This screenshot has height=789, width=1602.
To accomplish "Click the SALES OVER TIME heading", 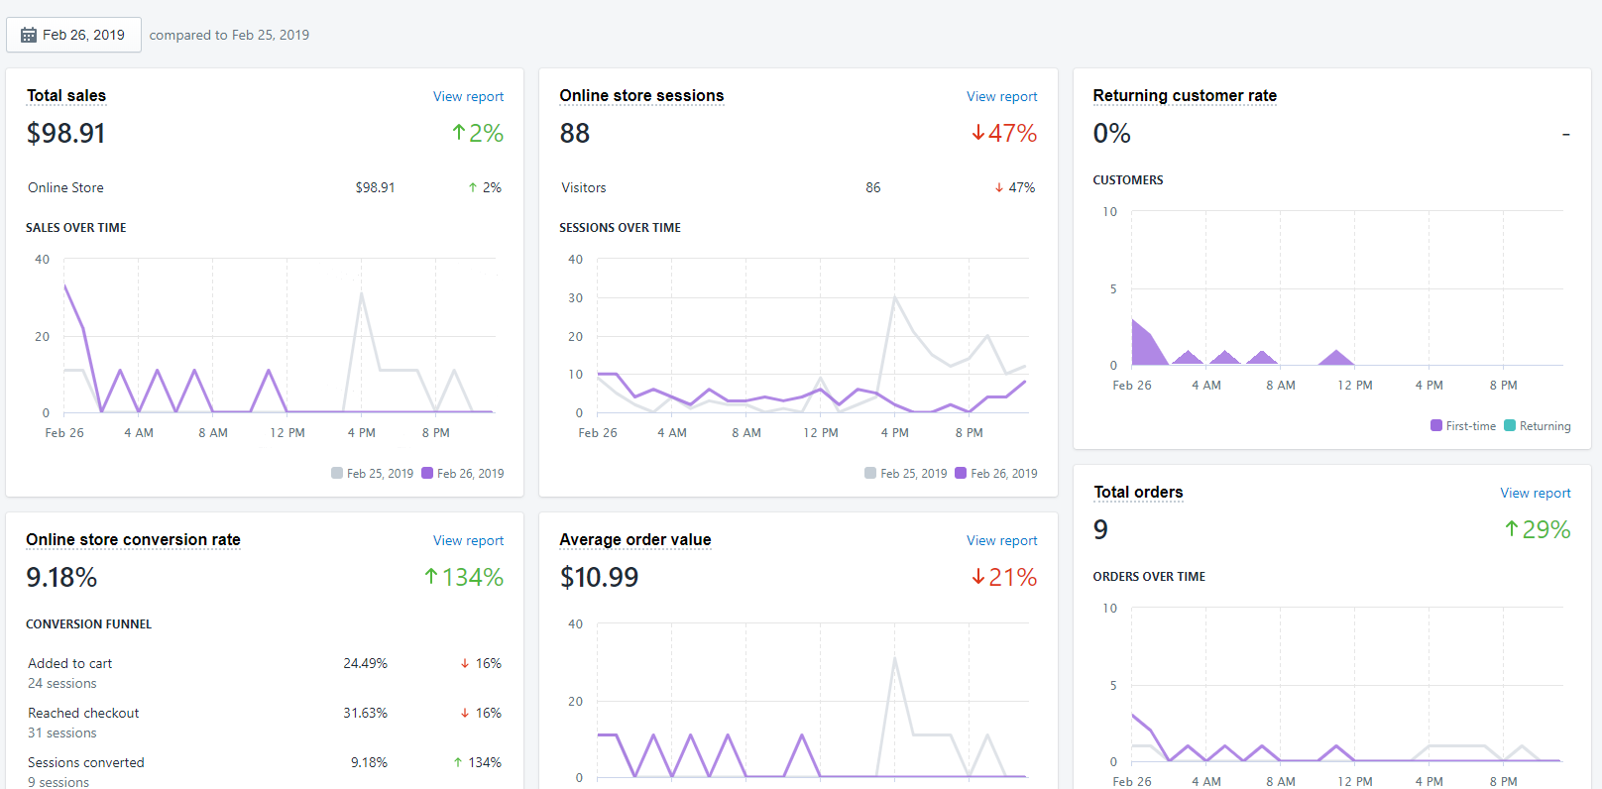I will 76,228.
